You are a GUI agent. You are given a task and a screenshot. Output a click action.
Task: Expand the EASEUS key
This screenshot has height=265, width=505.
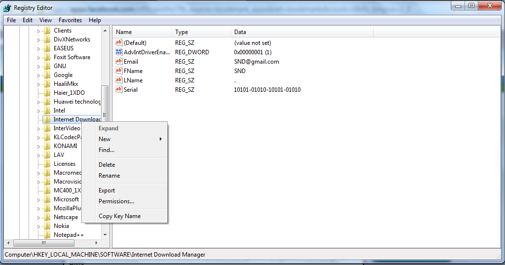tap(38, 49)
